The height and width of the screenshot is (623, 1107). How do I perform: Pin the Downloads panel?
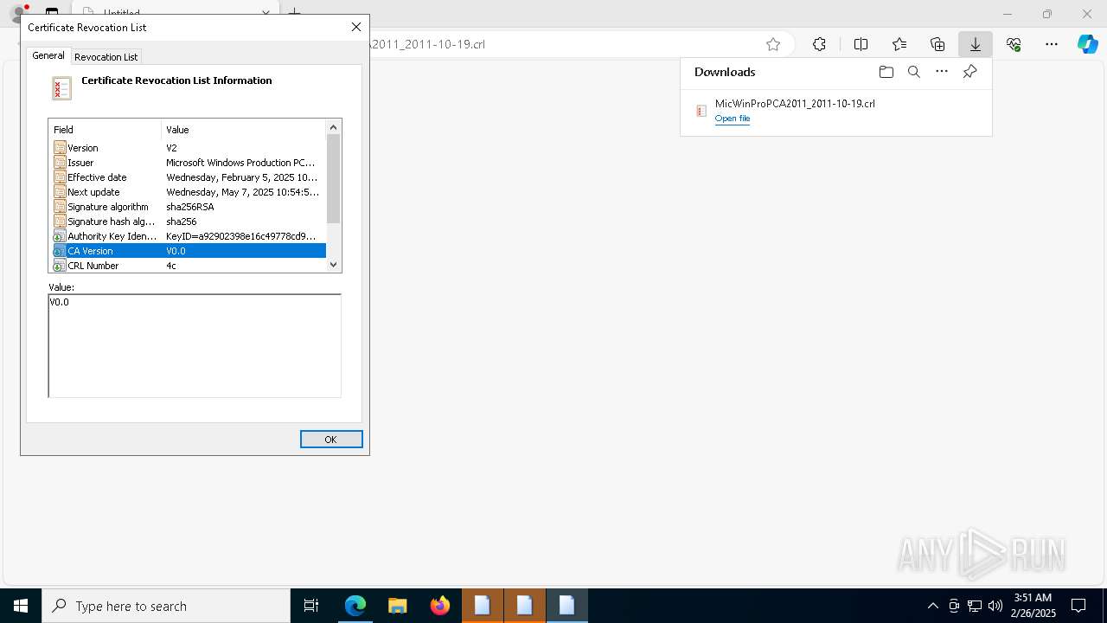coord(969,72)
